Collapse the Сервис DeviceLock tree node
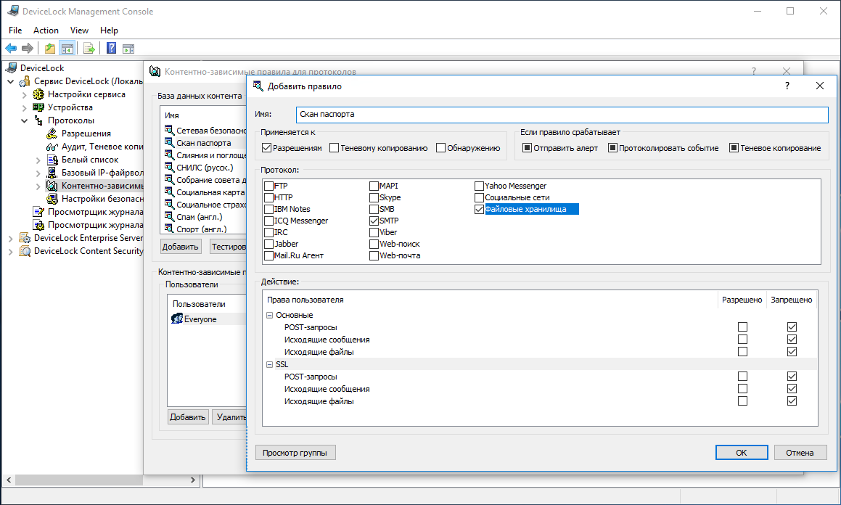 coord(11,81)
